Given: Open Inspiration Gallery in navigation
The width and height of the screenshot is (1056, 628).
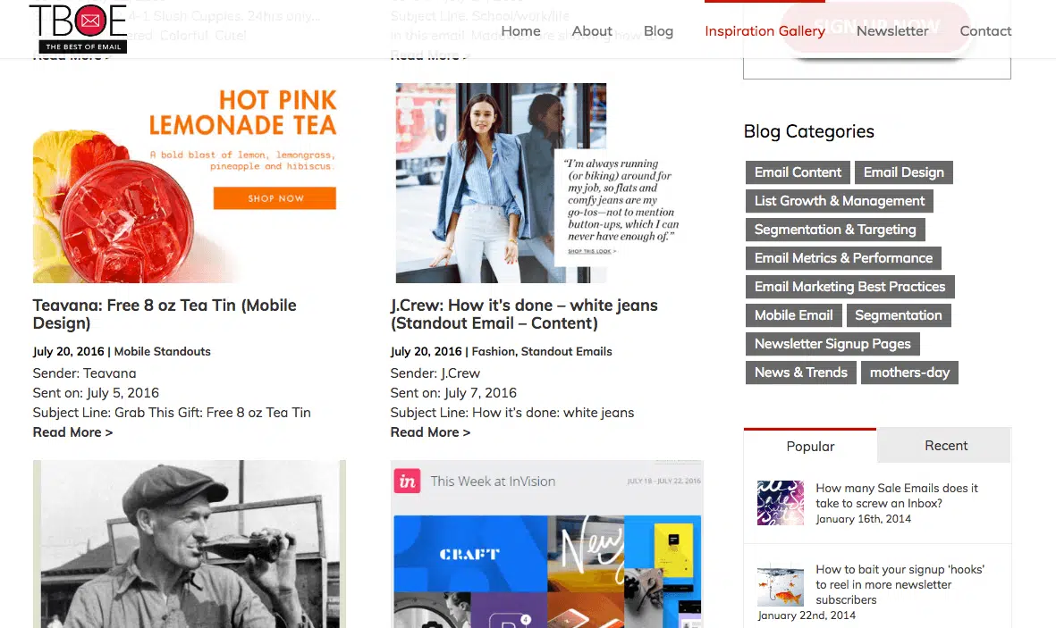Looking at the screenshot, I should pos(765,31).
